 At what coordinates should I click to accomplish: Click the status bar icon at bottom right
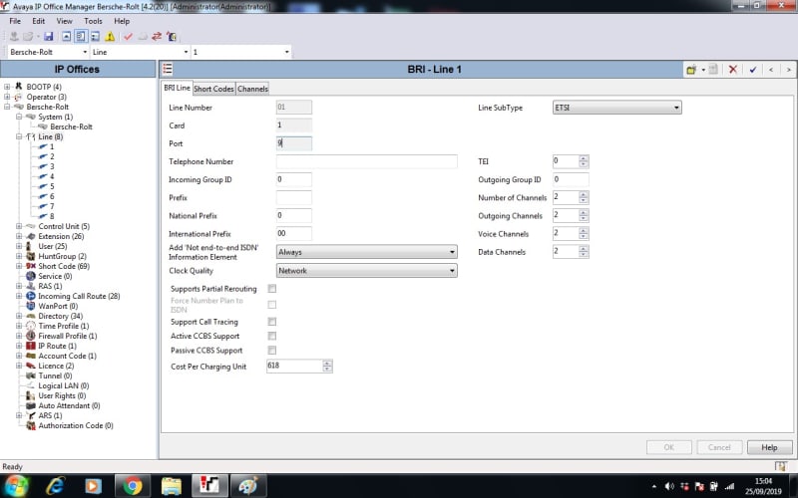tap(781, 466)
